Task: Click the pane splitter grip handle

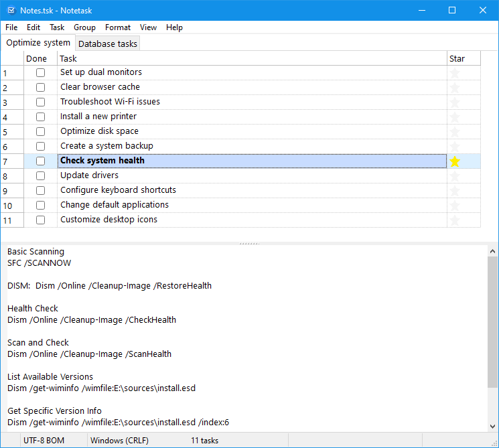Action: tap(249, 244)
